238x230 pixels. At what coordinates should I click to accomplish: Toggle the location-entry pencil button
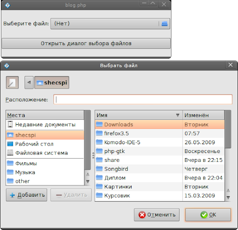(12, 83)
